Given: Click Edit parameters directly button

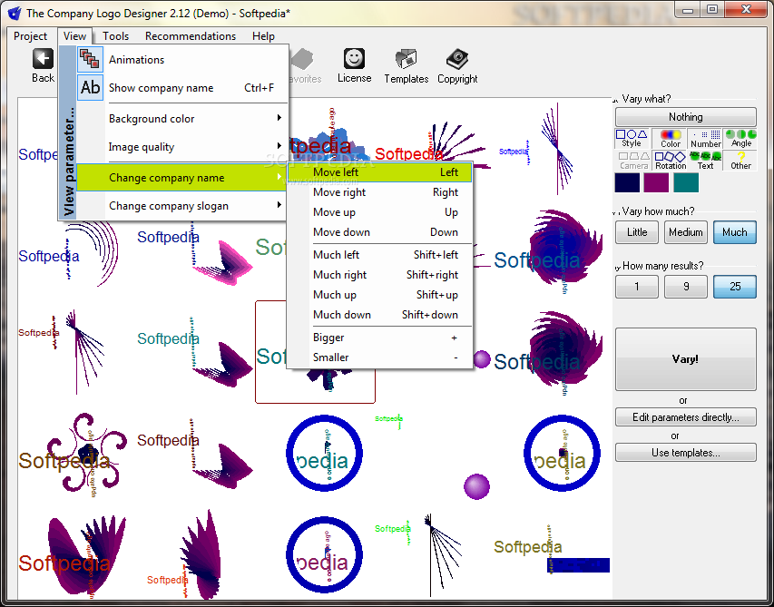Looking at the screenshot, I should coord(686,417).
